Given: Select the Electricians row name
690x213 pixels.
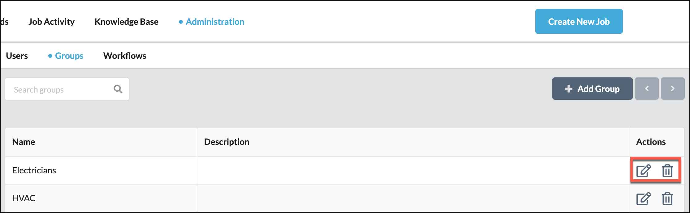Looking at the screenshot, I should tap(34, 170).
